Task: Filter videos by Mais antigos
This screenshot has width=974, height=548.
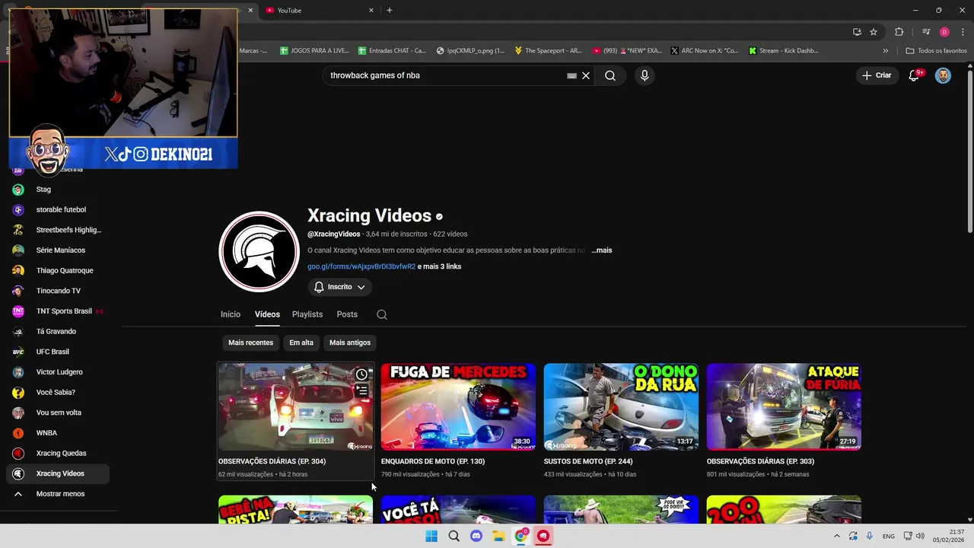Action: [x=350, y=342]
